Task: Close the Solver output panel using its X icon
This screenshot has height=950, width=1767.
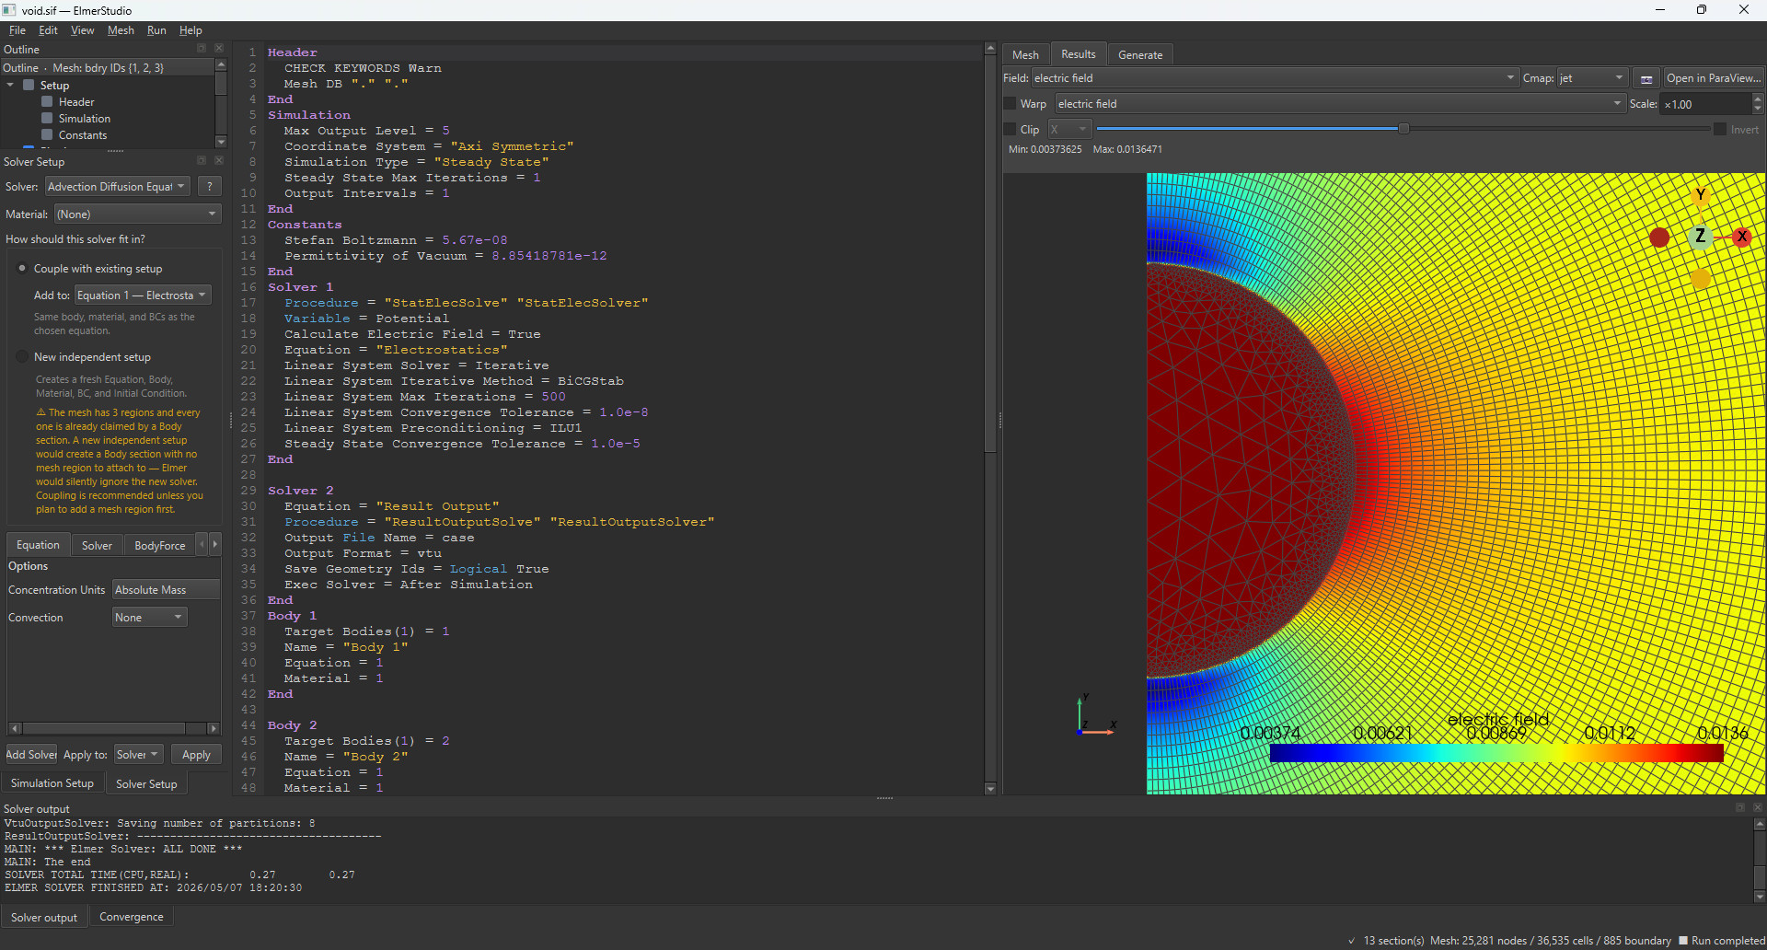Action: point(1757,807)
